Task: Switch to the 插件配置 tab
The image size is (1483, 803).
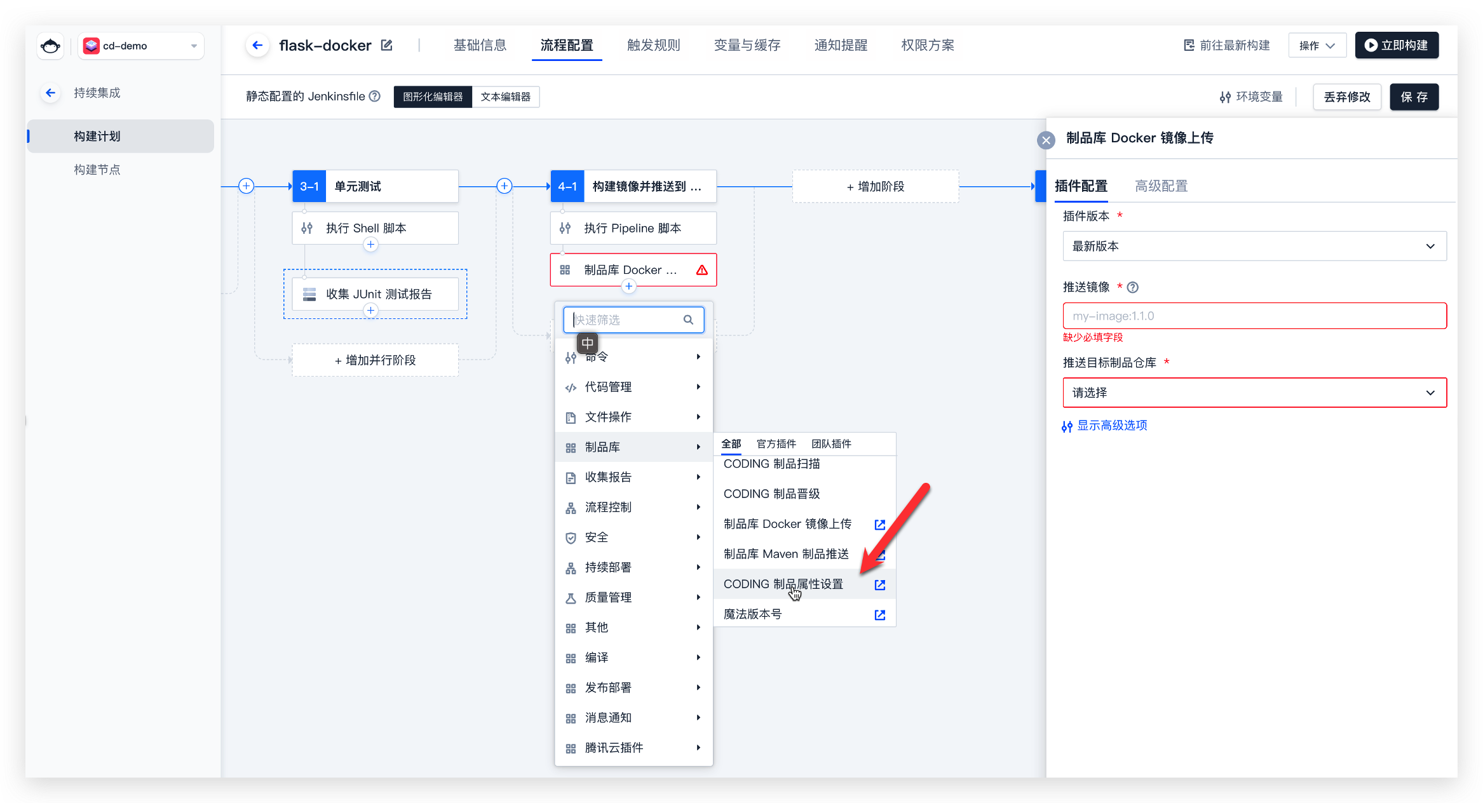Action: pos(1081,186)
